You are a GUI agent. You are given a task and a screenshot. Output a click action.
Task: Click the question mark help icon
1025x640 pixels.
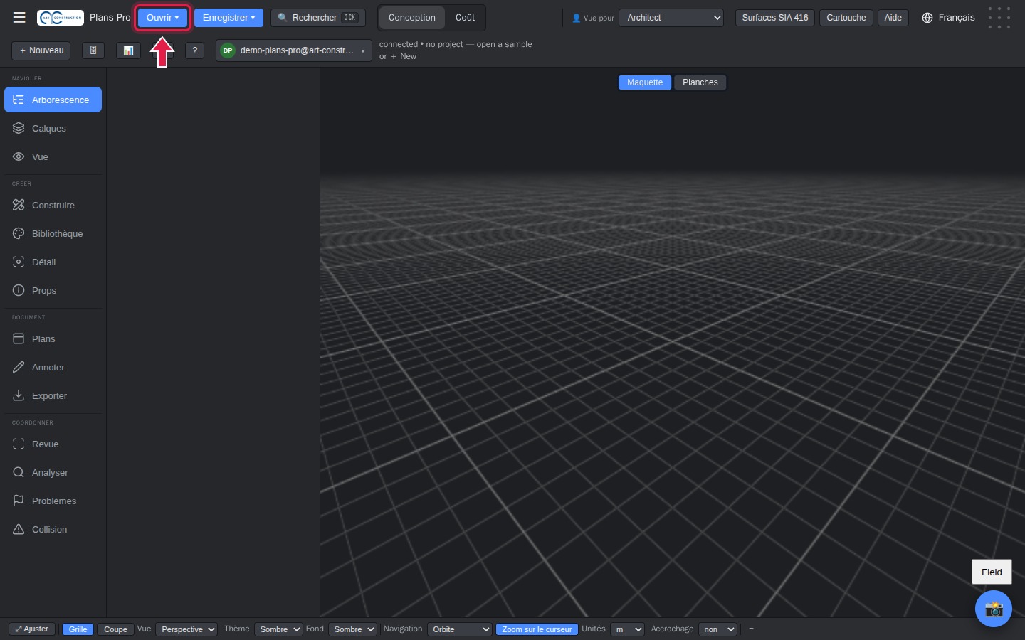(x=195, y=50)
